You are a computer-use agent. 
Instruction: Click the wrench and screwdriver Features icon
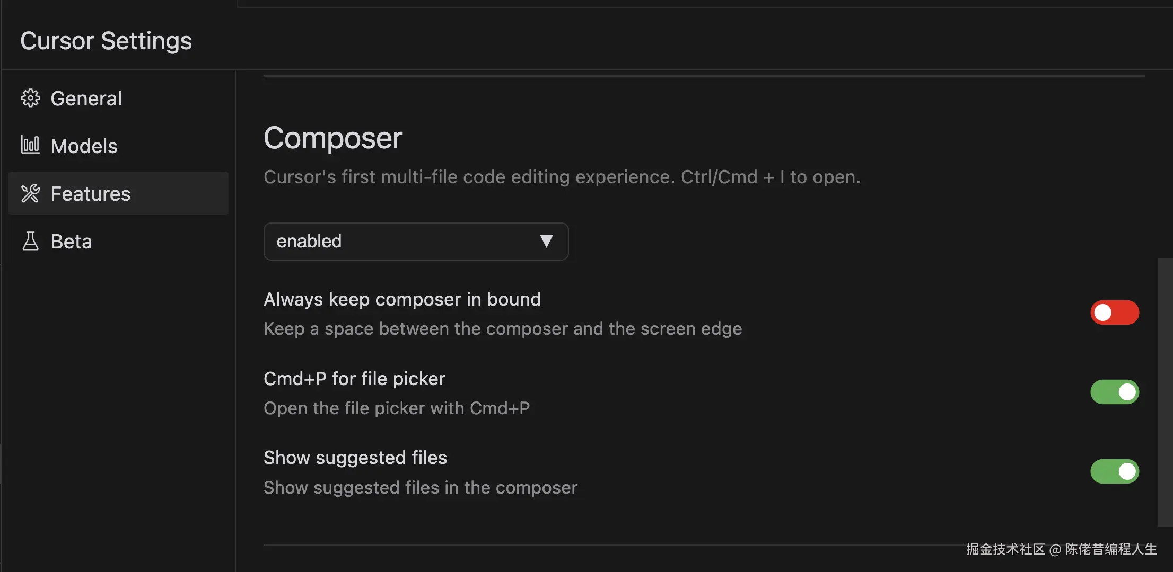coord(30,193)
